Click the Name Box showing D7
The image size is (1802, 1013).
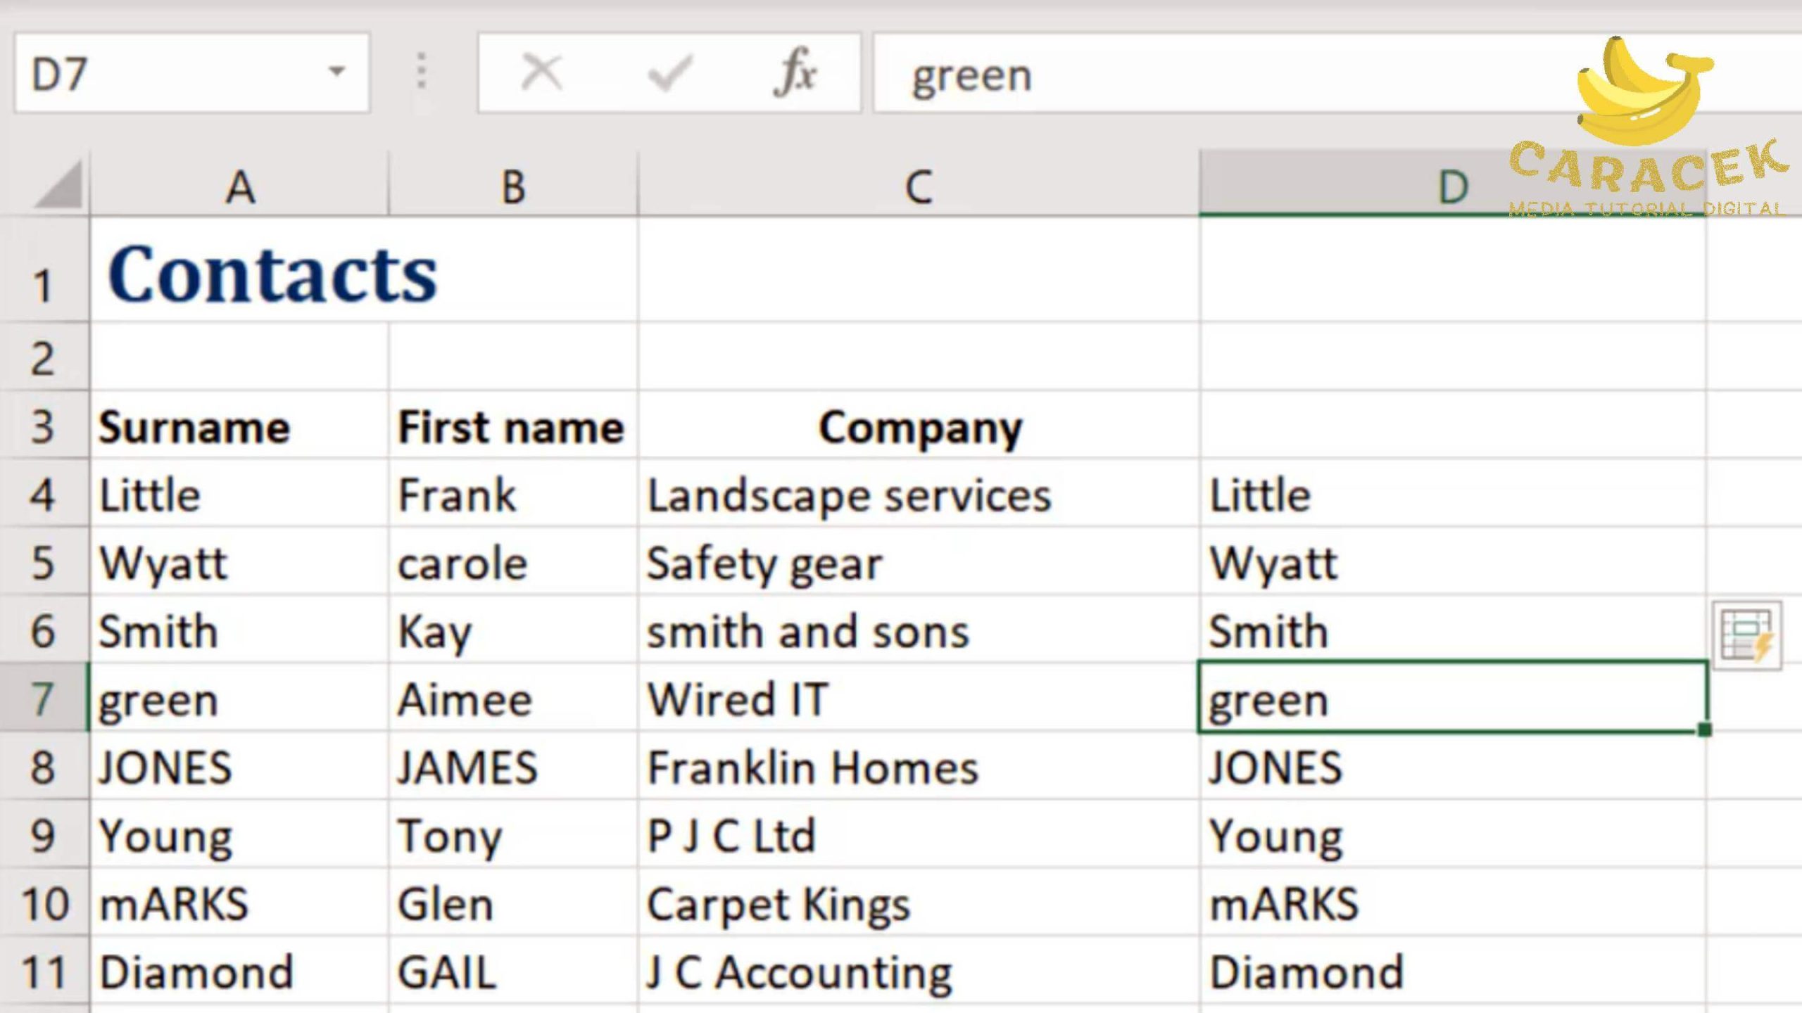191,72
